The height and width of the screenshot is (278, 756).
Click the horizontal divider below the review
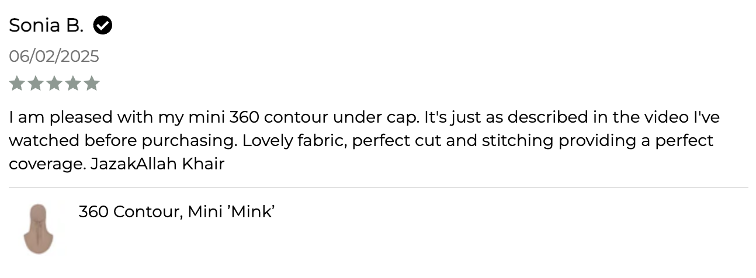[378, 187]
